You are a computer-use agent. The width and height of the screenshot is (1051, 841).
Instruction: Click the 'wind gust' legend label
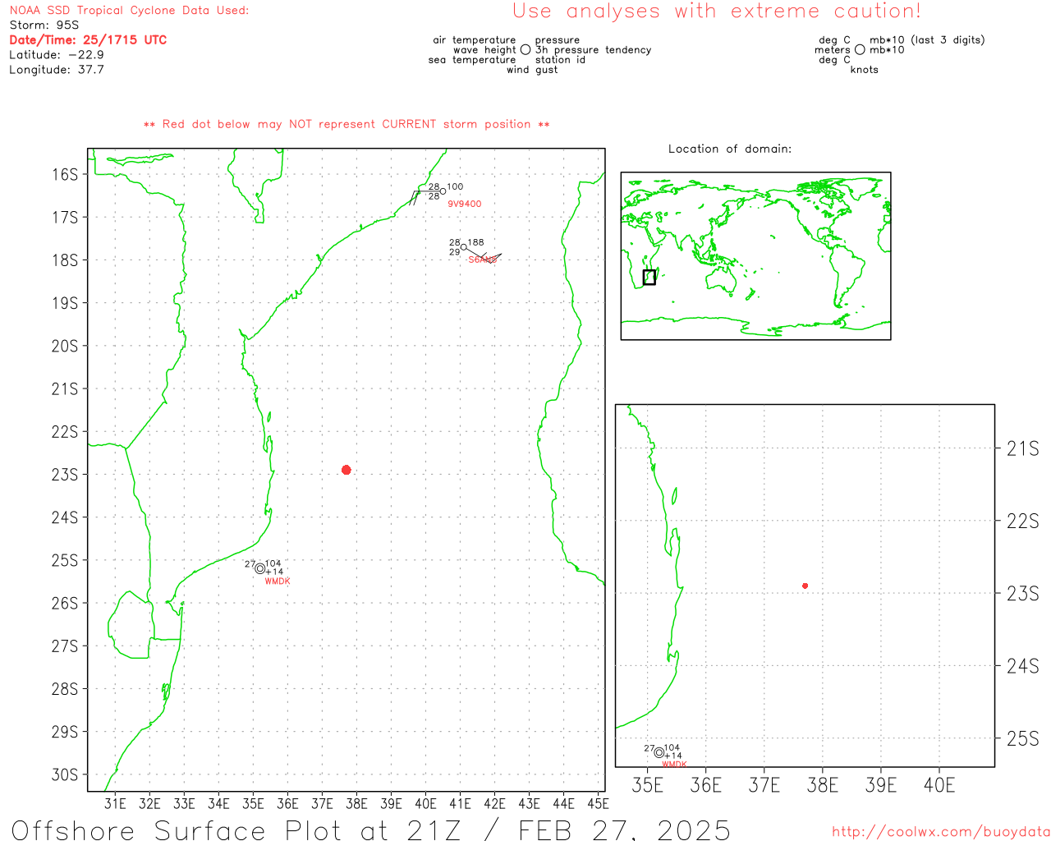click(x=532, y=70)
